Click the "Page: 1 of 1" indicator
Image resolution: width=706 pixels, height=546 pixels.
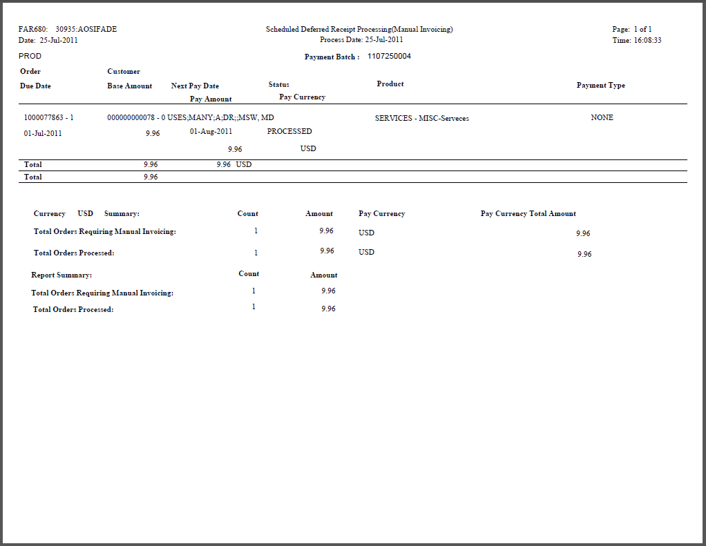(x=631, y=29)
